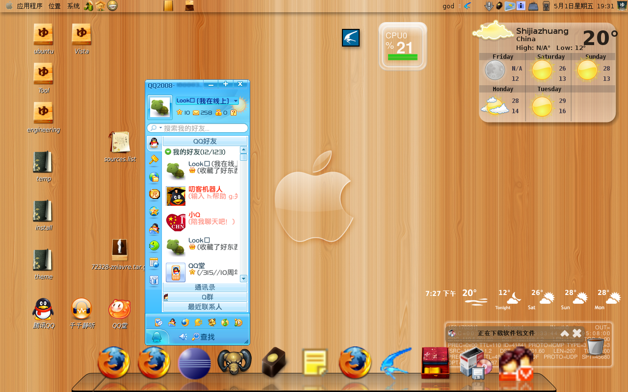This screenshot has width=628, height=392.
Task: Open the blue bird icon in the dock
Action: (395, 363)
